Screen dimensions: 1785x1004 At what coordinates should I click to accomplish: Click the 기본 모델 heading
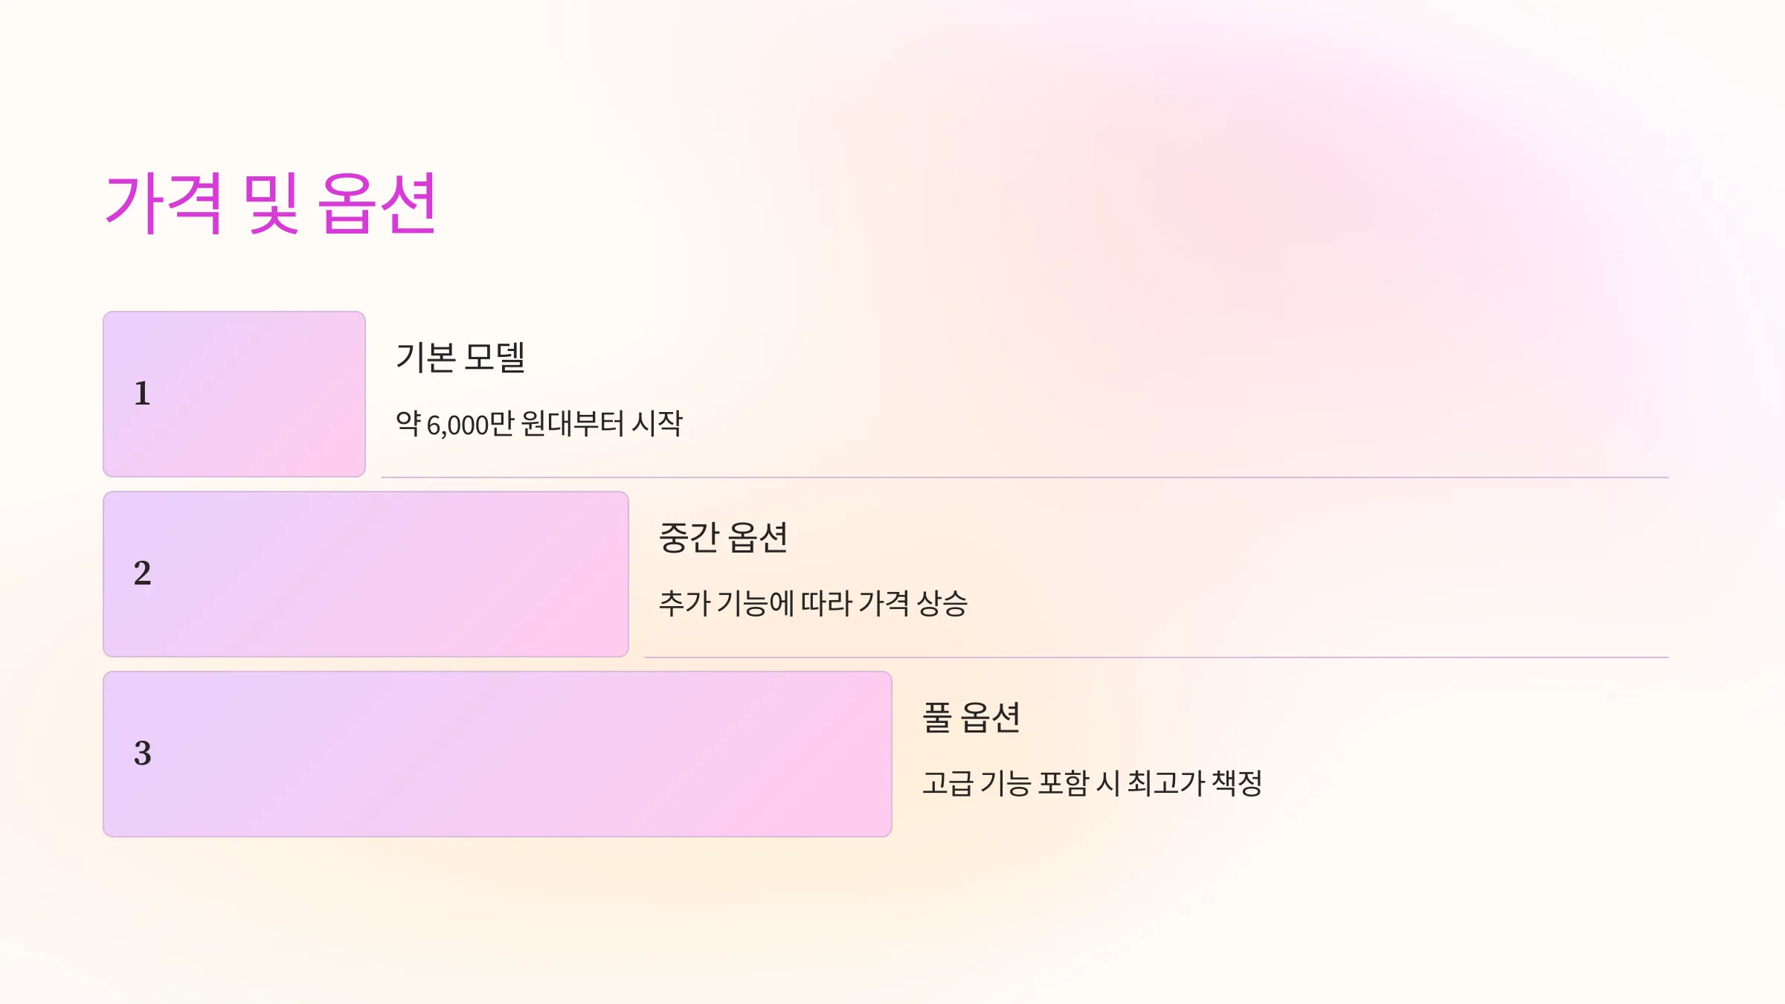pyautogui.click(x=460, y=358)
